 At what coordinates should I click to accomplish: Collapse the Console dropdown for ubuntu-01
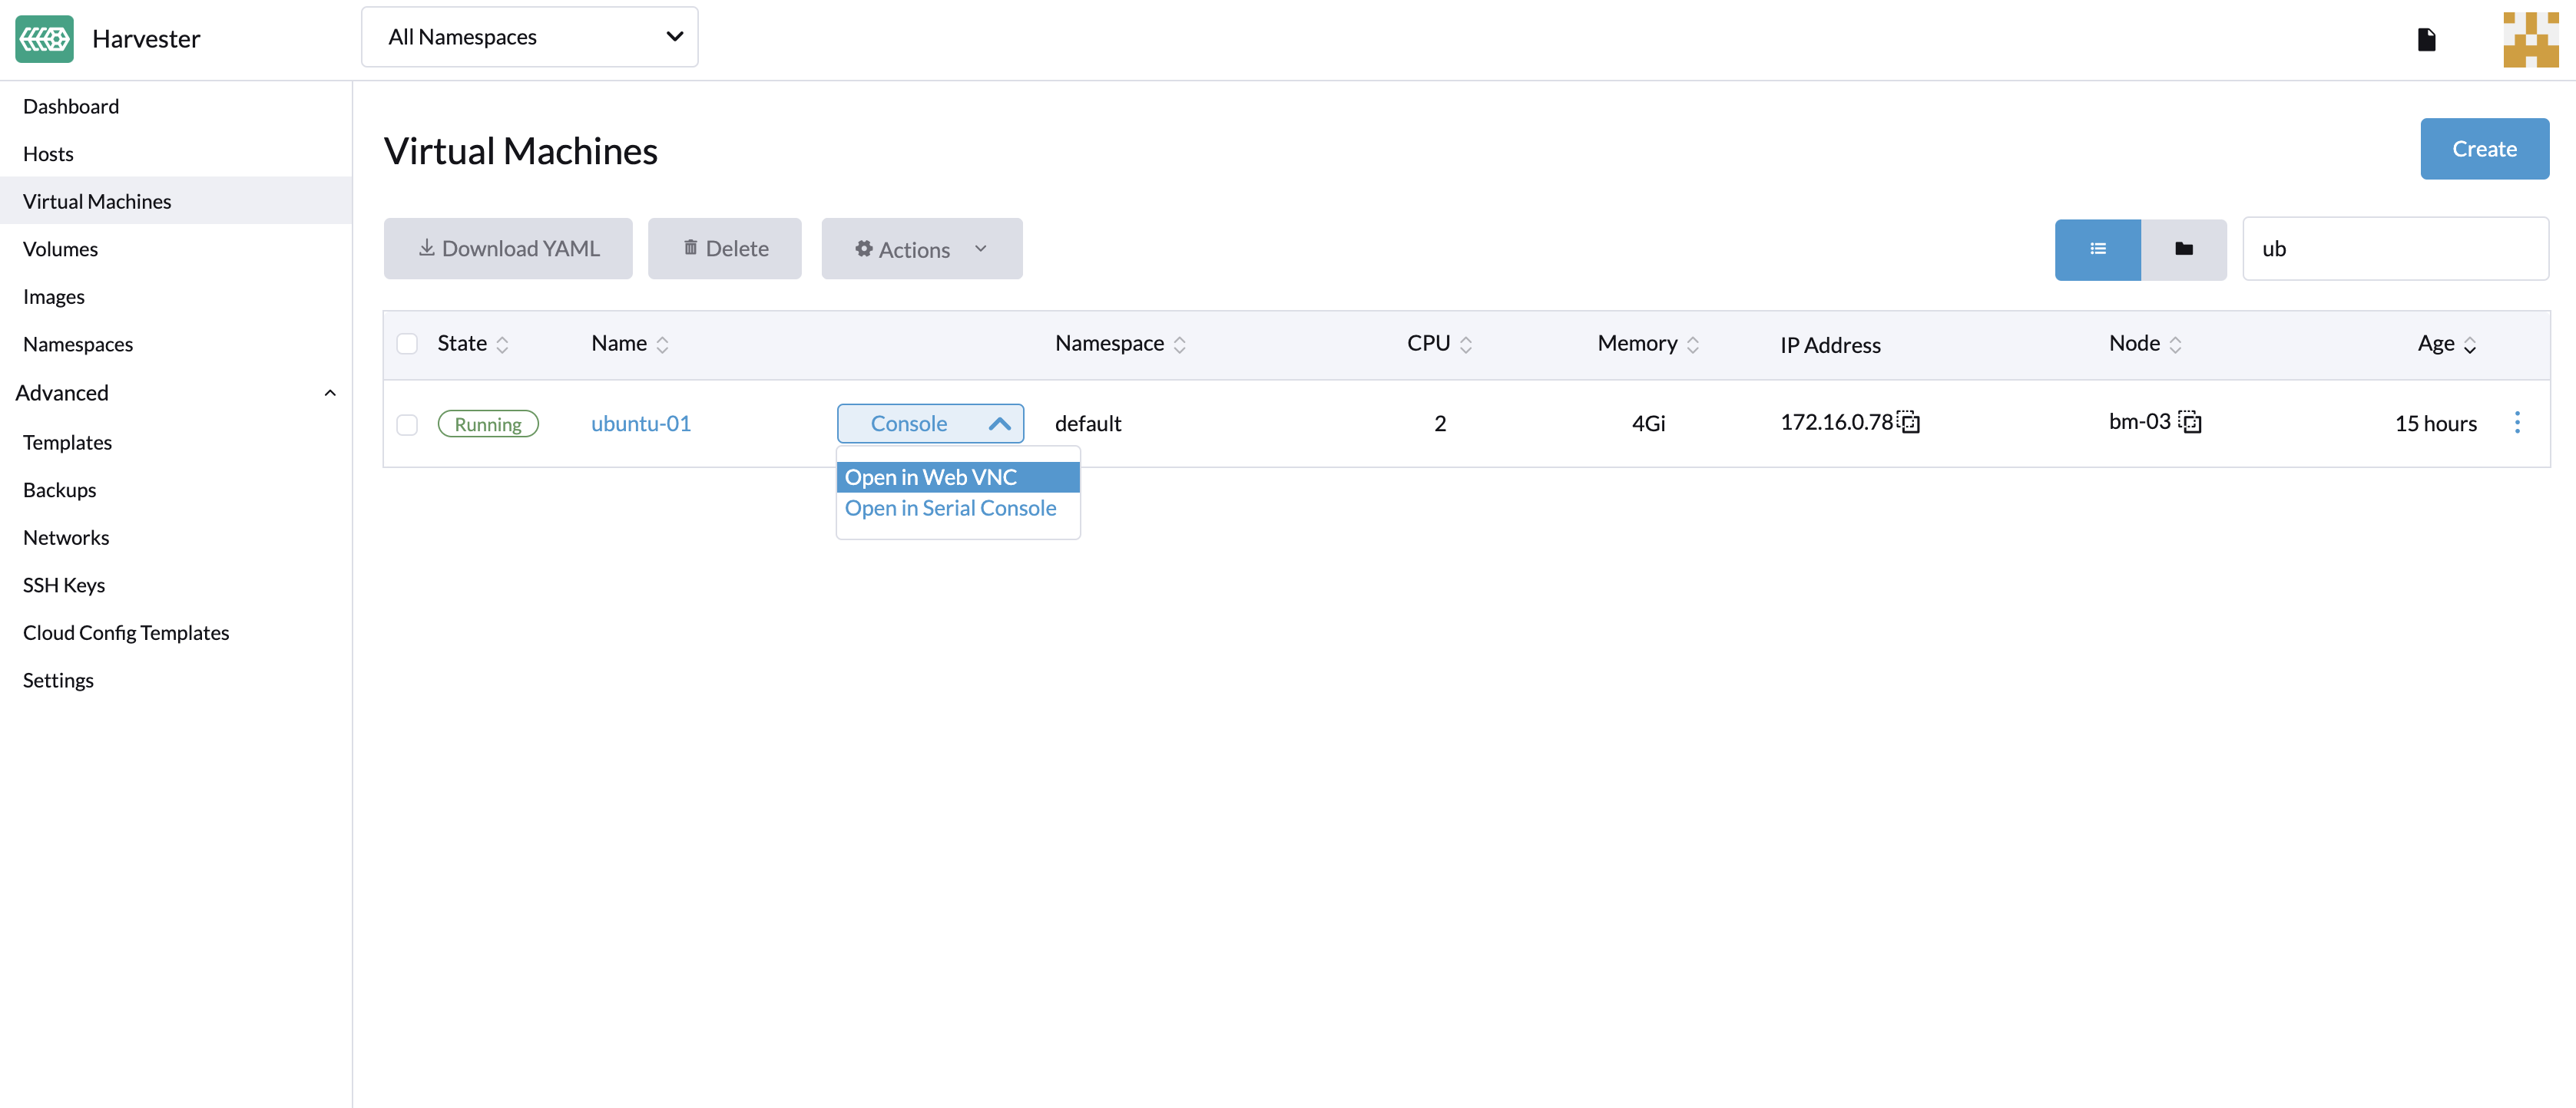pyautogui.click(x=930, y=424)
